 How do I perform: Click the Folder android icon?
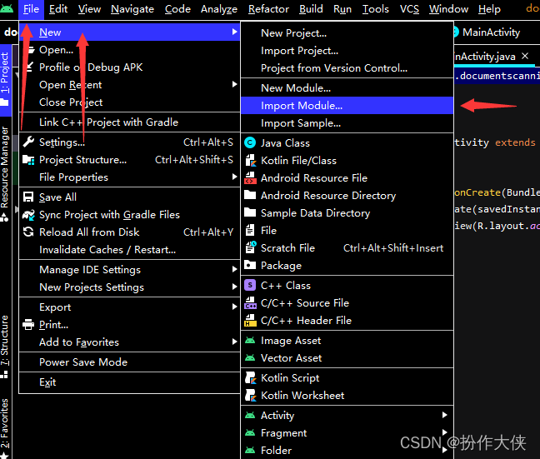[x=250, y=450]
